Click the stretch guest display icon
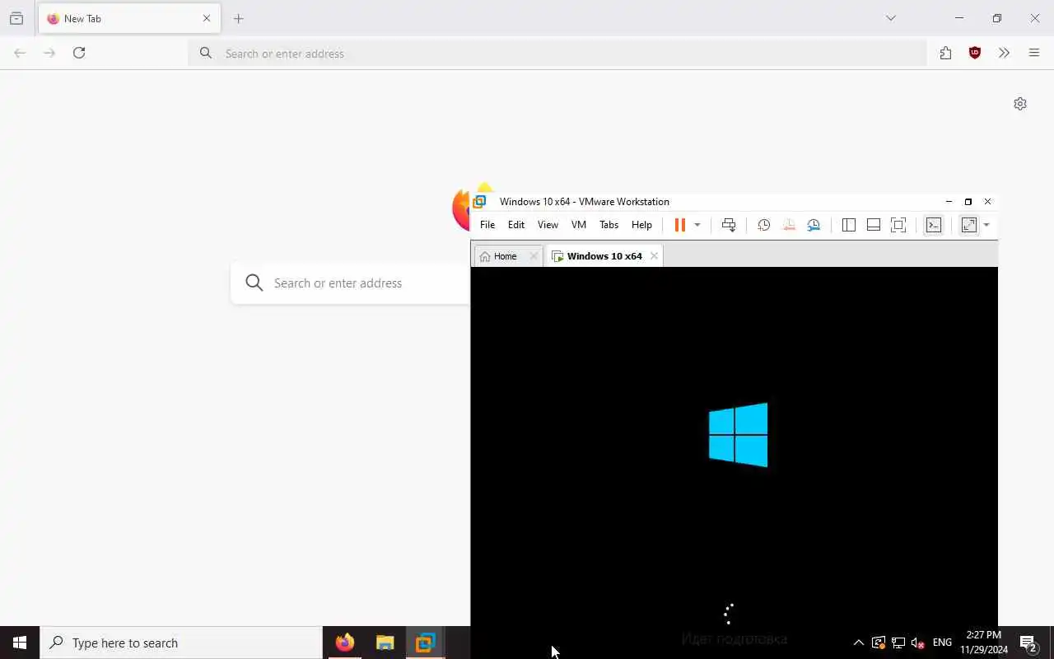Image resolution: width=1054 pixels, height=659 pixels. coord(969,225)
